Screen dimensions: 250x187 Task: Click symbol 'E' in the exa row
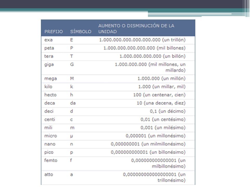click(71, 40)
